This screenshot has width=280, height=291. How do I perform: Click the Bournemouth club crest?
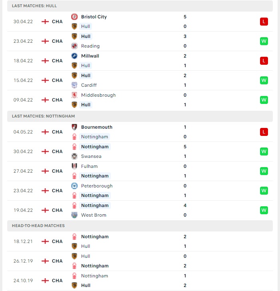pyautogui.click(x=74, y=127)
